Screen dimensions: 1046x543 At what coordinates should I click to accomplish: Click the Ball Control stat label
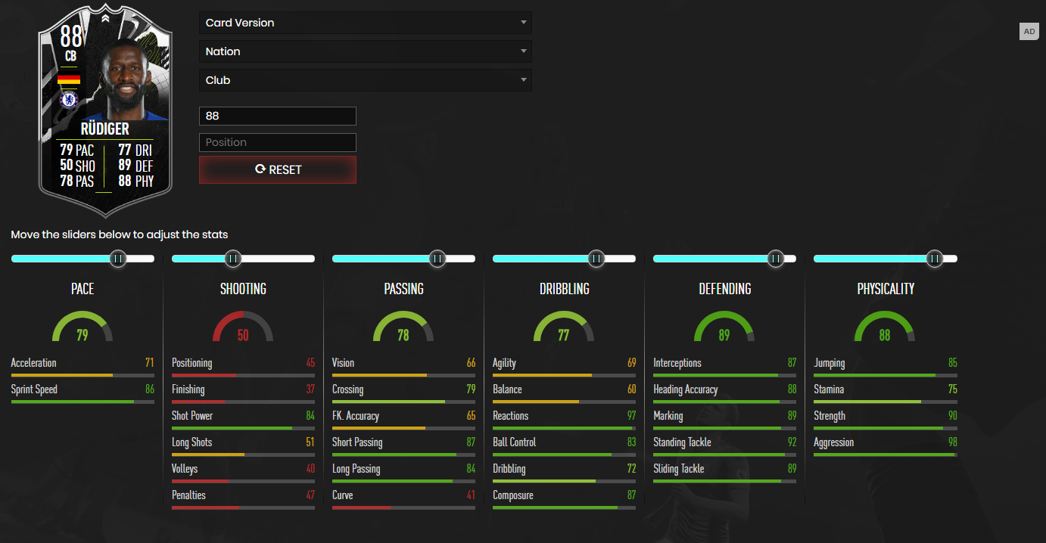tap(514, 442)
